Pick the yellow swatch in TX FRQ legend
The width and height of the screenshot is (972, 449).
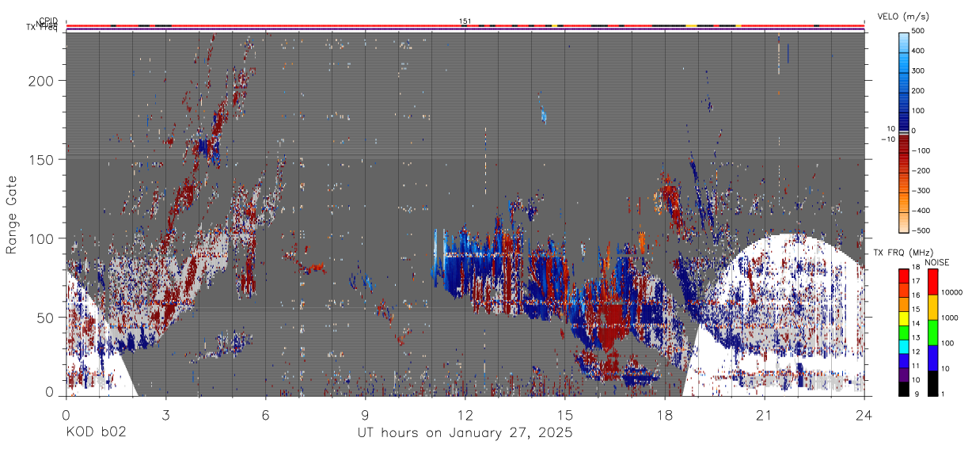tap(903, 318)
